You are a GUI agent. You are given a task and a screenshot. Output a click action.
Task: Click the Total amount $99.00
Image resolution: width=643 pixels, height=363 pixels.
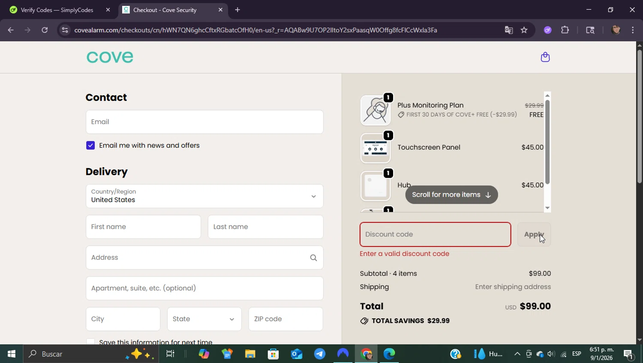click(x=535, y=306)
